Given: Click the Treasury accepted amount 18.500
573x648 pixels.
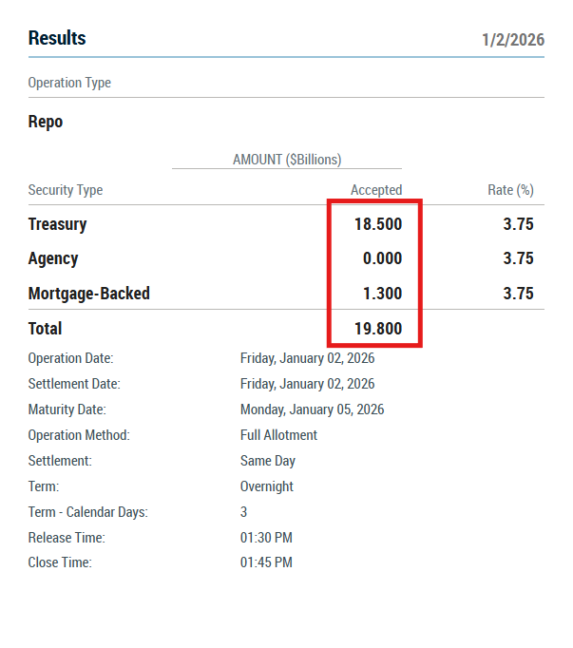Looking at the screenshot, I should pyautogui.click(x=376, y=224).
